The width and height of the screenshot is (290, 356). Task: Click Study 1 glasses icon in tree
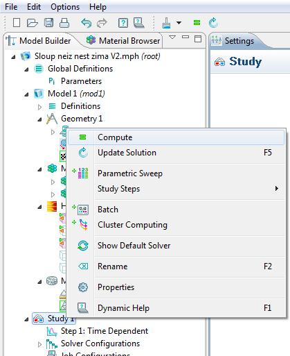coord(38,319)
